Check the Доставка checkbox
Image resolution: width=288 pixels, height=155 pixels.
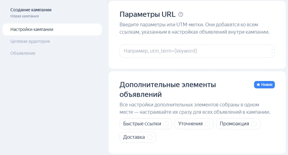(150, 137)
